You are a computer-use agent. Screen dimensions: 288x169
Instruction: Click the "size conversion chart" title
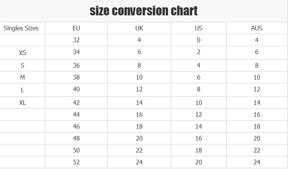(144, 11)
